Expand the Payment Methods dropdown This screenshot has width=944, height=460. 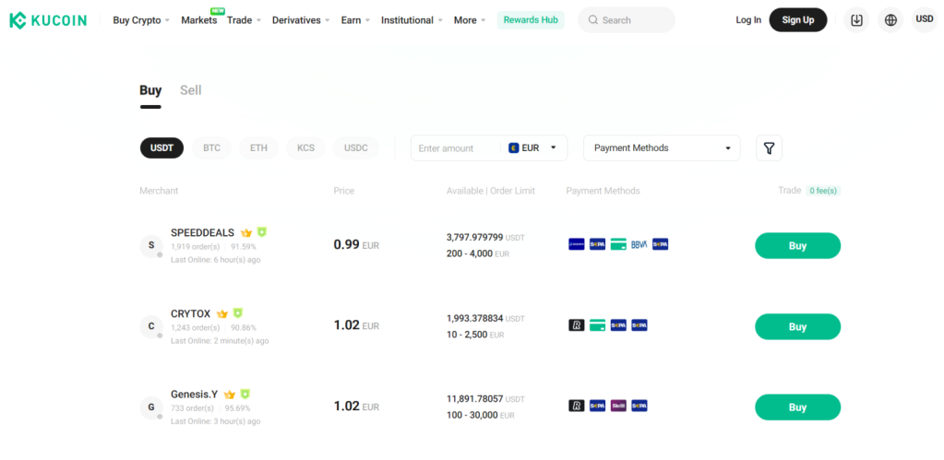[662, 147]
